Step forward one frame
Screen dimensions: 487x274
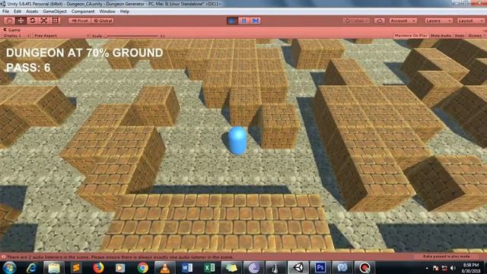tap(256, 21)
